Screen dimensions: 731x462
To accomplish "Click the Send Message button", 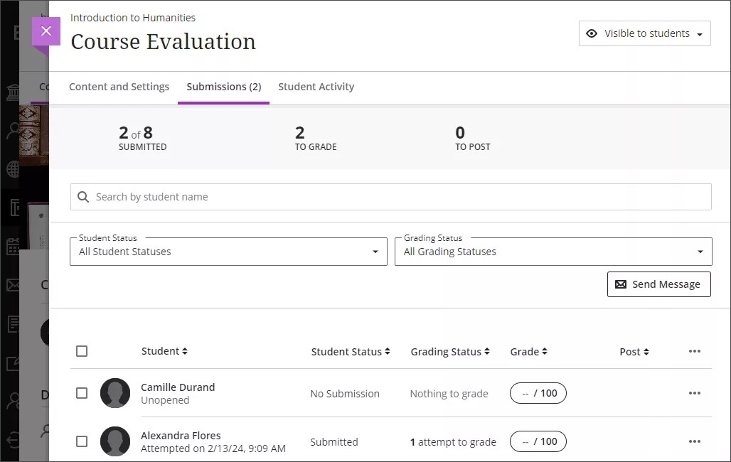I will click(658, 284).
